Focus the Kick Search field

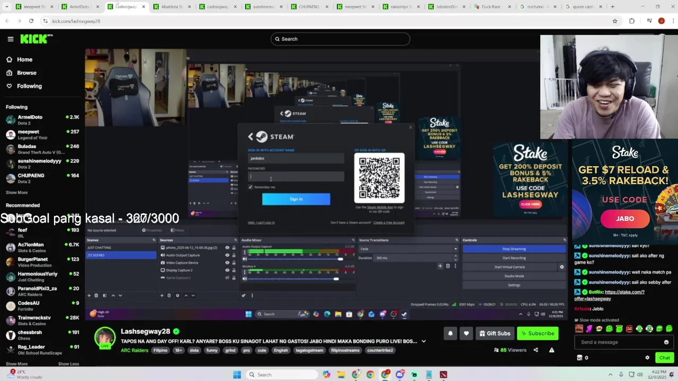(x=340, y=39)
